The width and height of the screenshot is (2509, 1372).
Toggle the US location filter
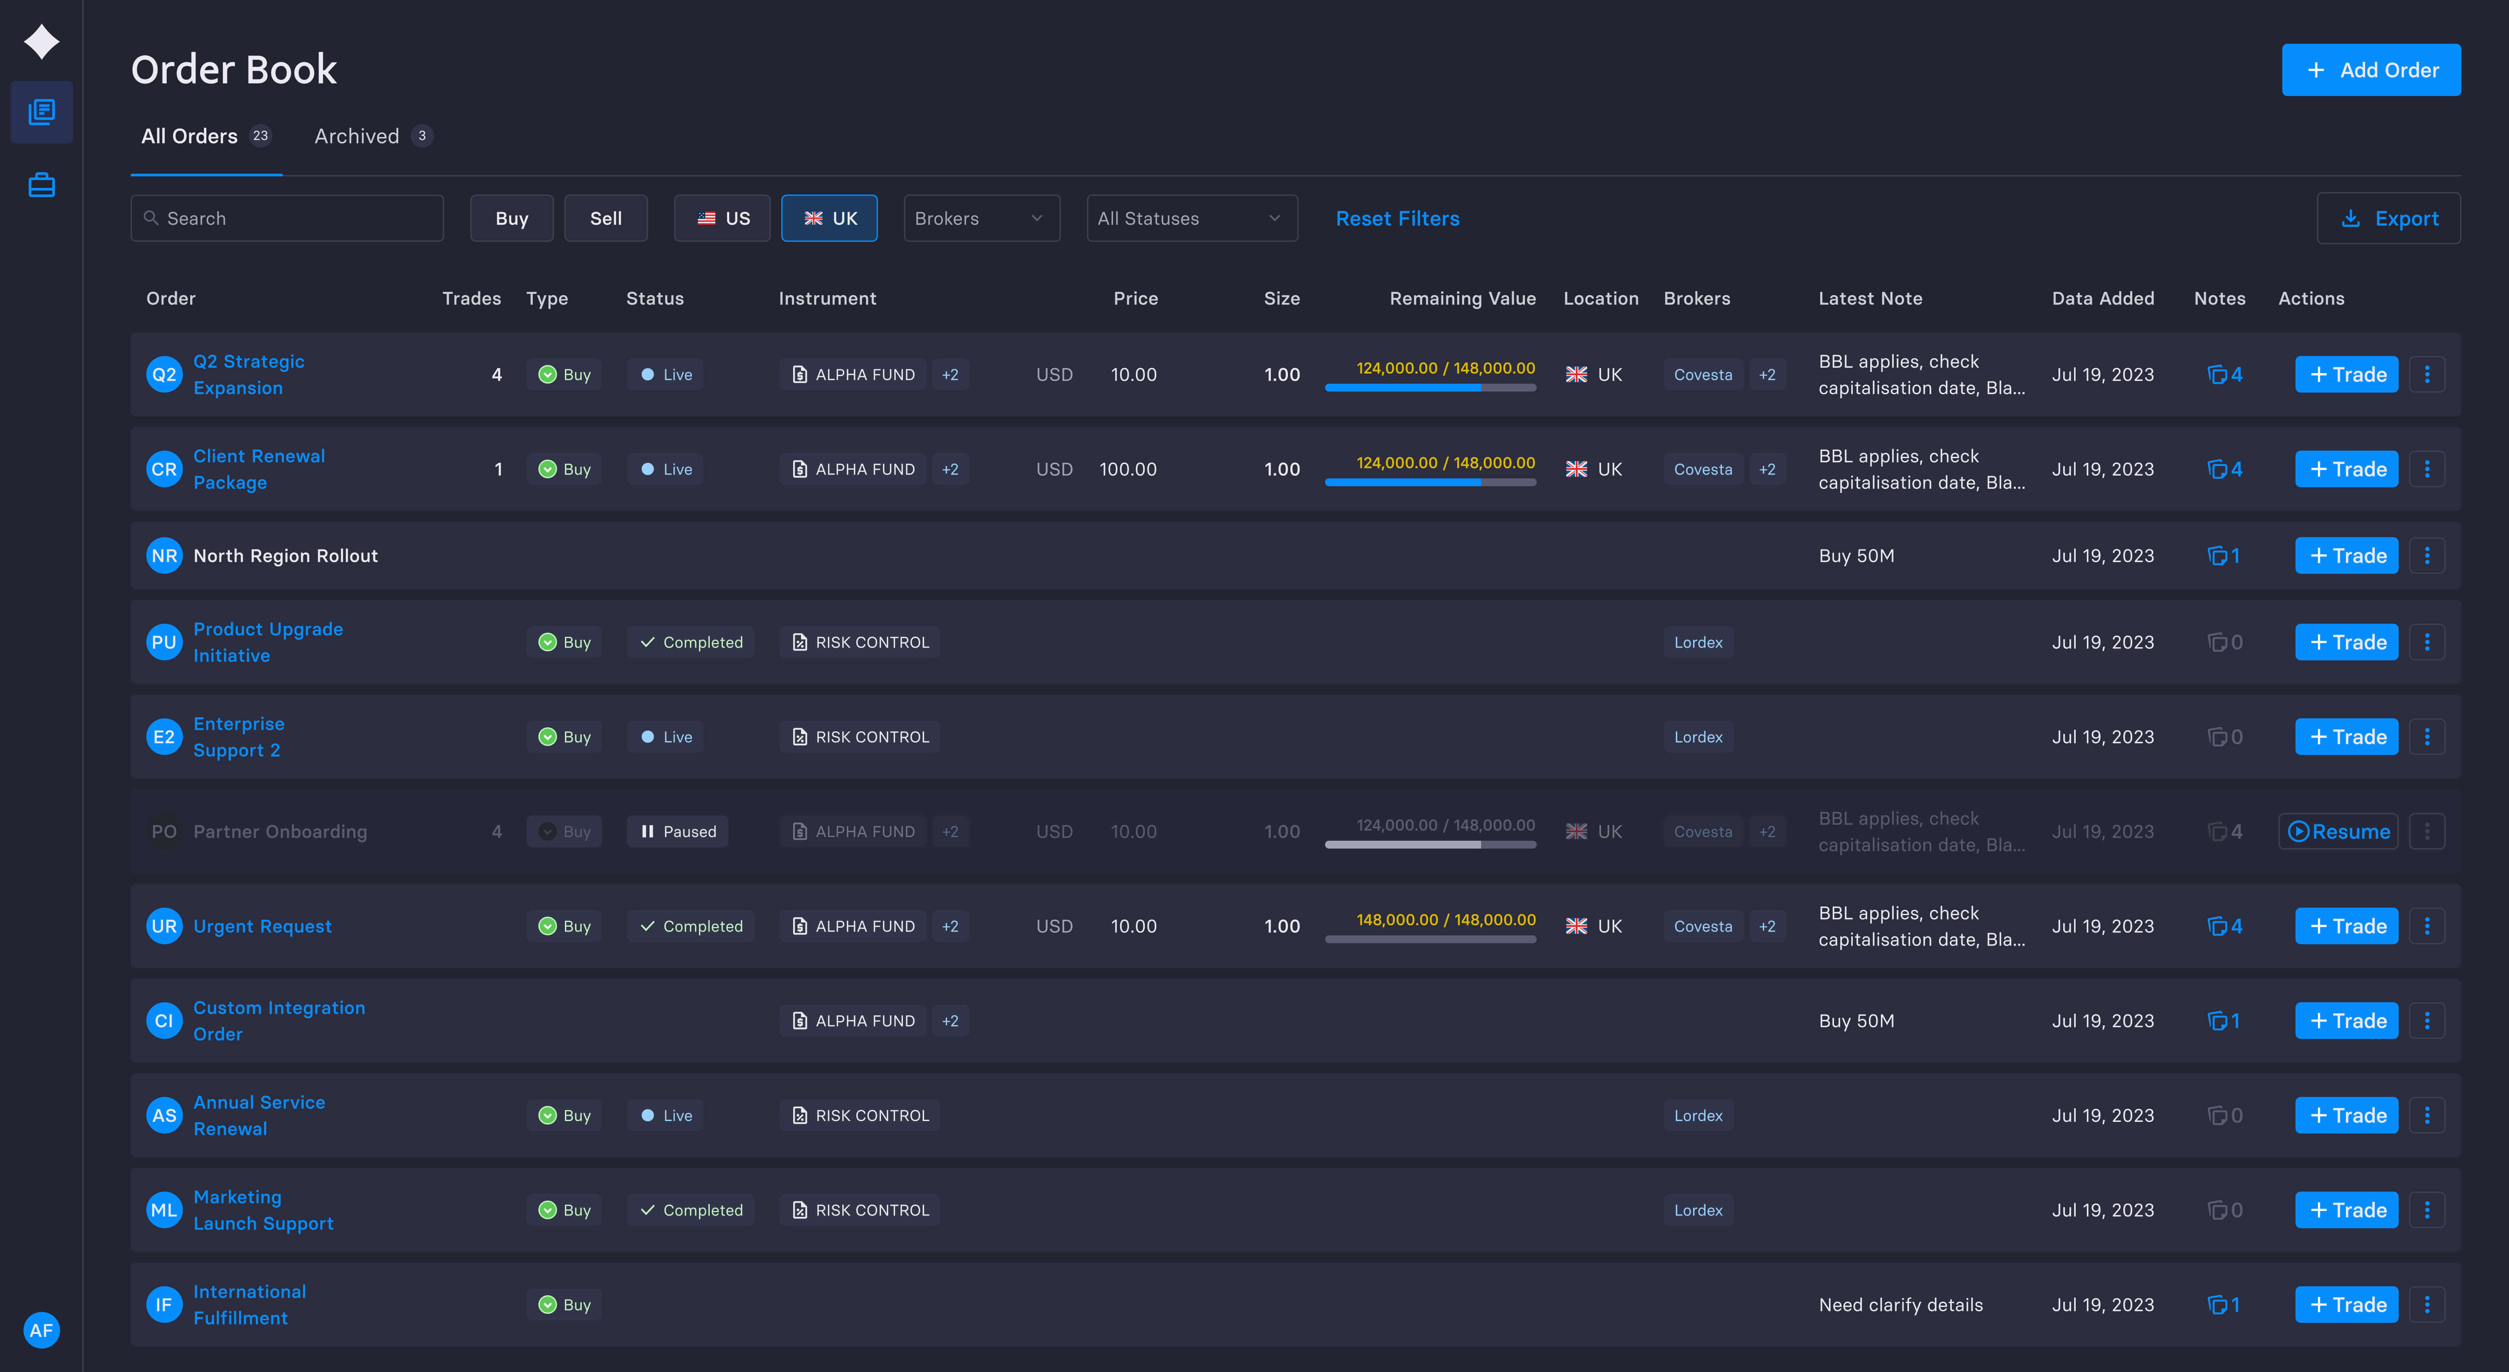pos(722,218)
